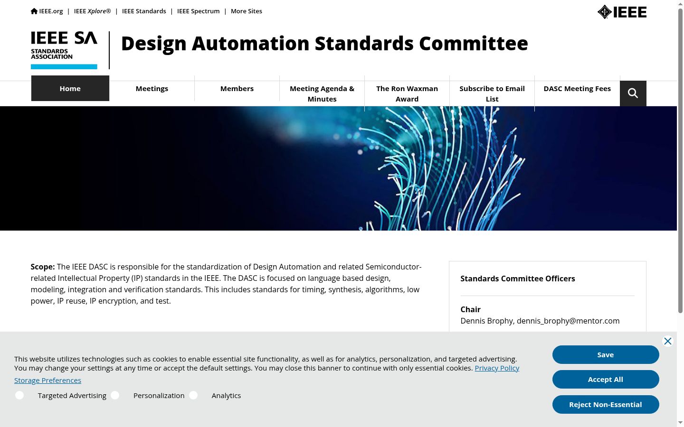Open the Storage Preferences link
Image resolution: width=684 pixels, height=427 pixels.
[x=47, y=380]
